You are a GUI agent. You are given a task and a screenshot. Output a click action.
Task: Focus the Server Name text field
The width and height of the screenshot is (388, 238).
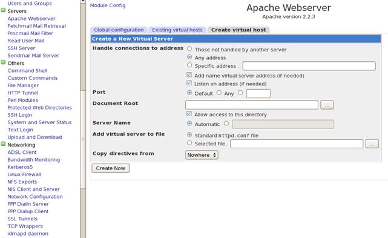[283, 124]
